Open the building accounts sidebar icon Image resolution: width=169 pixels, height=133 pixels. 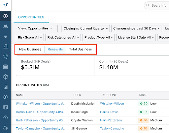pyautogui.click(x=6, y=47)
